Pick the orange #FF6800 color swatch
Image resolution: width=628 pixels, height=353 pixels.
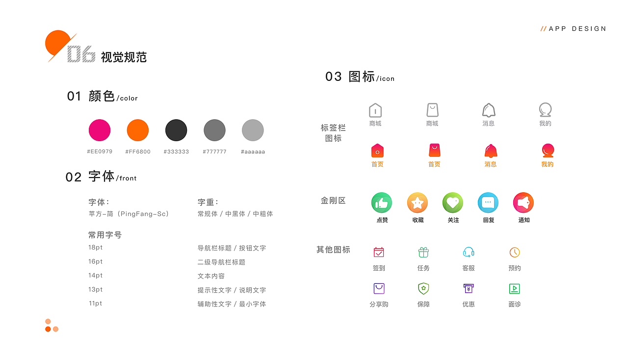click(138, 130)
